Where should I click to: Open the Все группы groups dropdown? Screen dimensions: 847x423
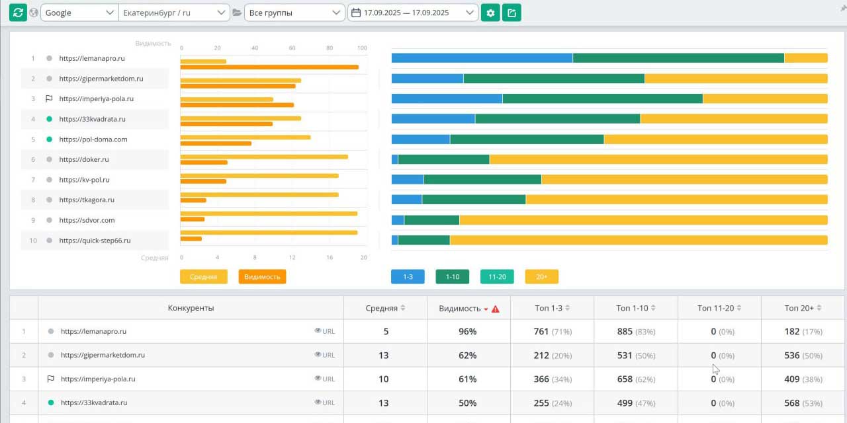click(294, 13)
